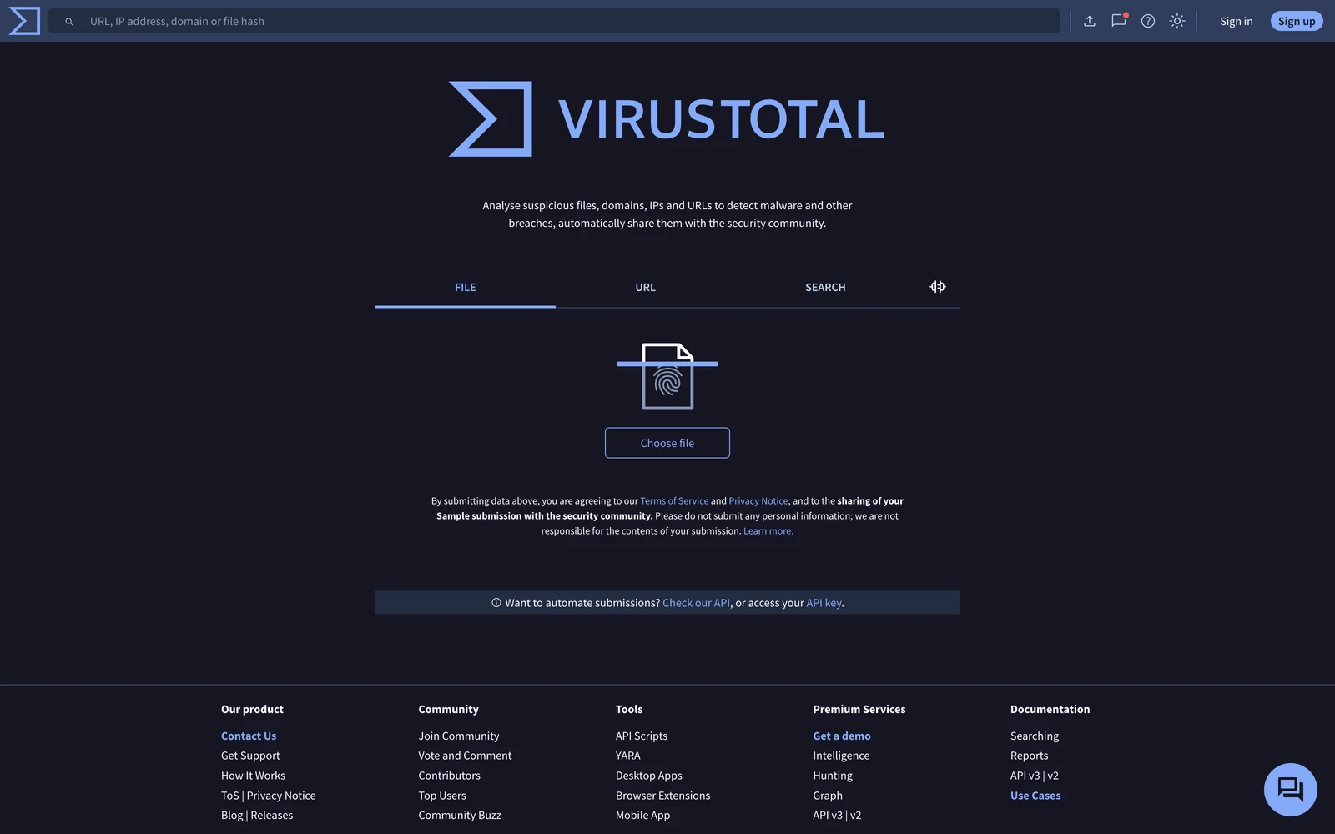Click Get a demo link
Screen dimensions: 1335x834
point(842,736)
